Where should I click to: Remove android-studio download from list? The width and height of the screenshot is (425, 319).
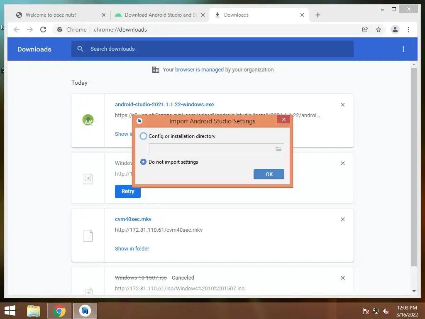coord(342,105)
